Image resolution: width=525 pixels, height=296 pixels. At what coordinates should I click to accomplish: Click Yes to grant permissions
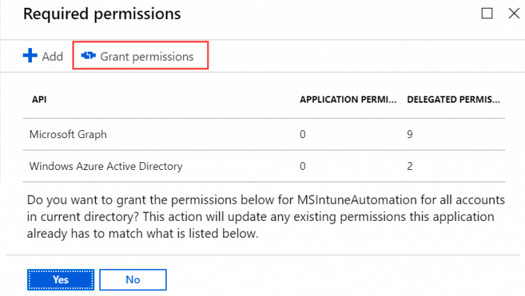pos(60,280)
